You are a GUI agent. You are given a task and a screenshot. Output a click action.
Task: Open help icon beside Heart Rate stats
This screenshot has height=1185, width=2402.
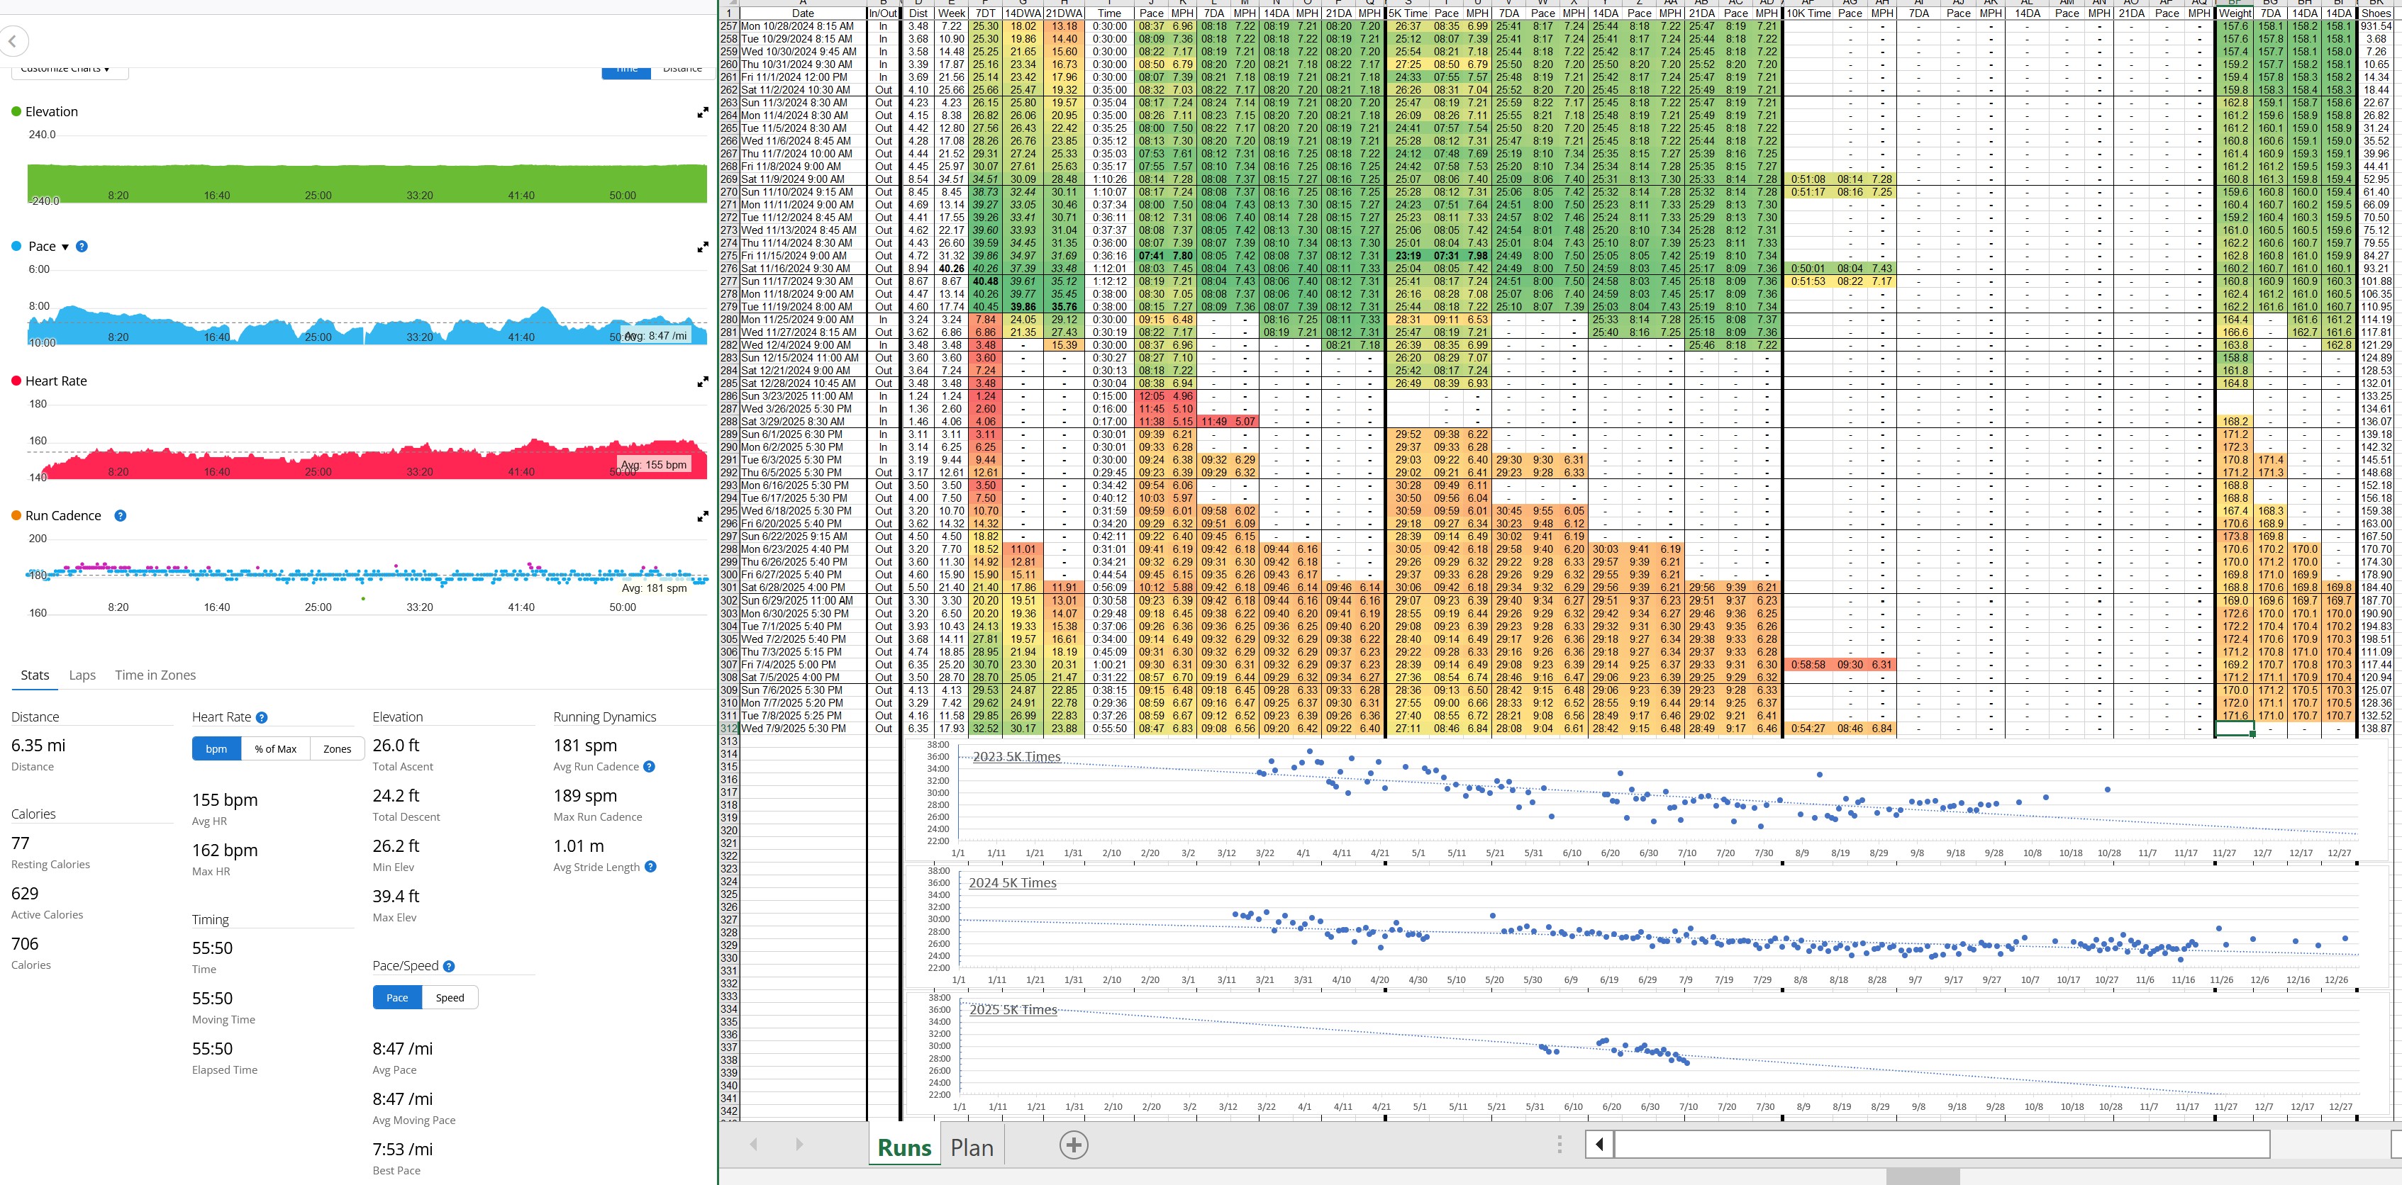[x=262, y=717]
